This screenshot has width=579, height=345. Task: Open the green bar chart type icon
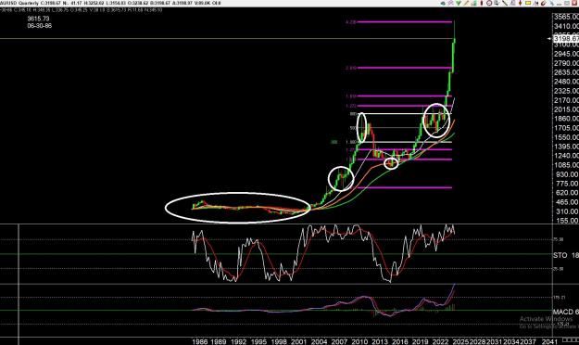point(474,3)
